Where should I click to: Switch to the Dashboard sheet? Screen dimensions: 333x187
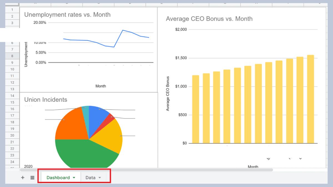[x=58, y=178]
